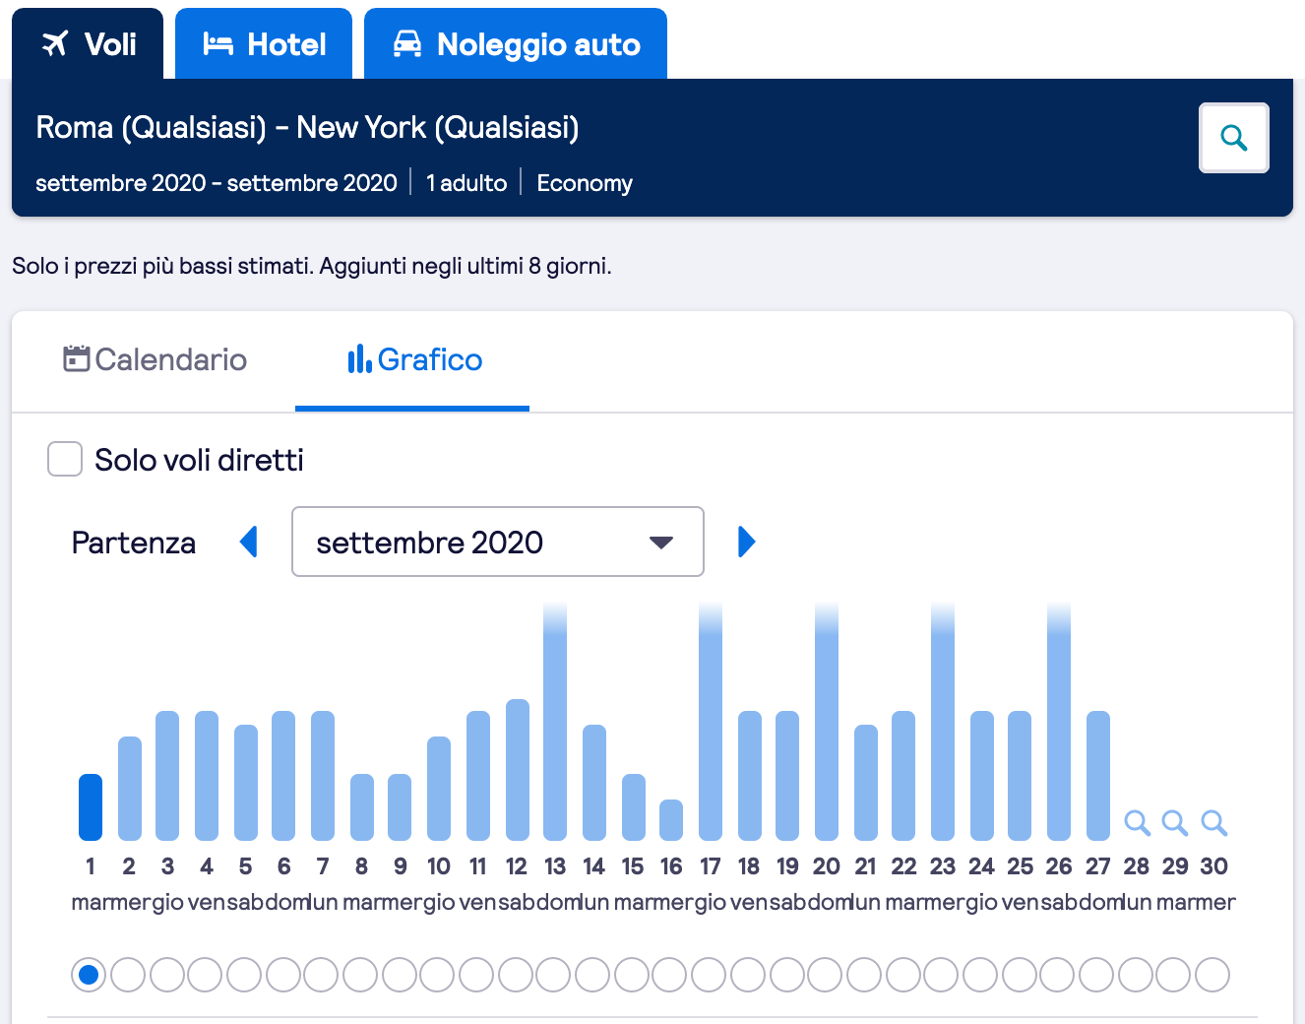Select the price bar for day 1
1305x1024 pixels.
click(91, 806)
